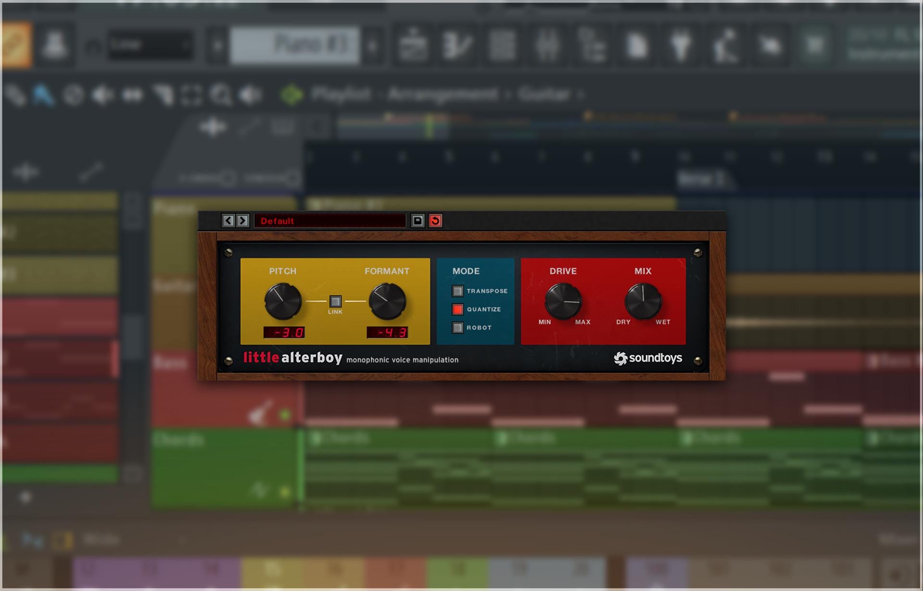Image resolution: width=923 pixels, height=591 pixels.
Task: Select the Playback speaker tool in Playlist
Action: coord(251,95)
